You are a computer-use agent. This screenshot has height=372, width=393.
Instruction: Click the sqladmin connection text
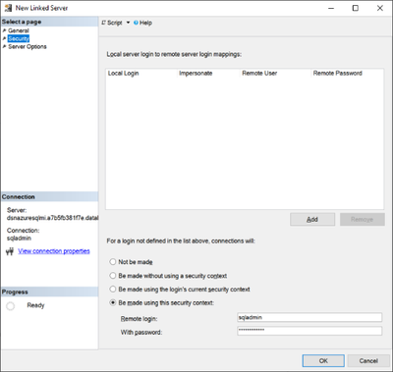point(19,239)
